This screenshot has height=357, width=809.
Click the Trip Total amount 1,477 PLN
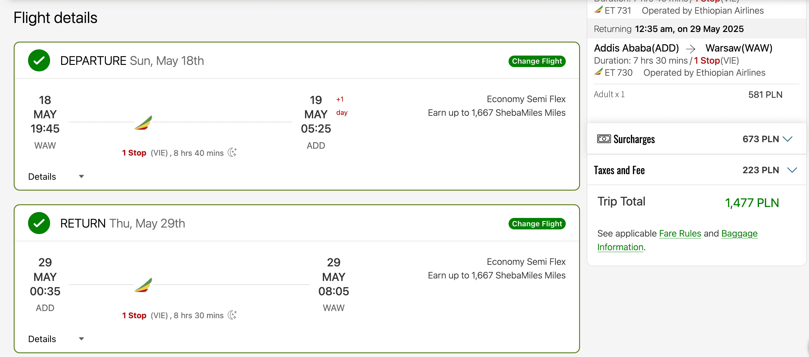752,203
